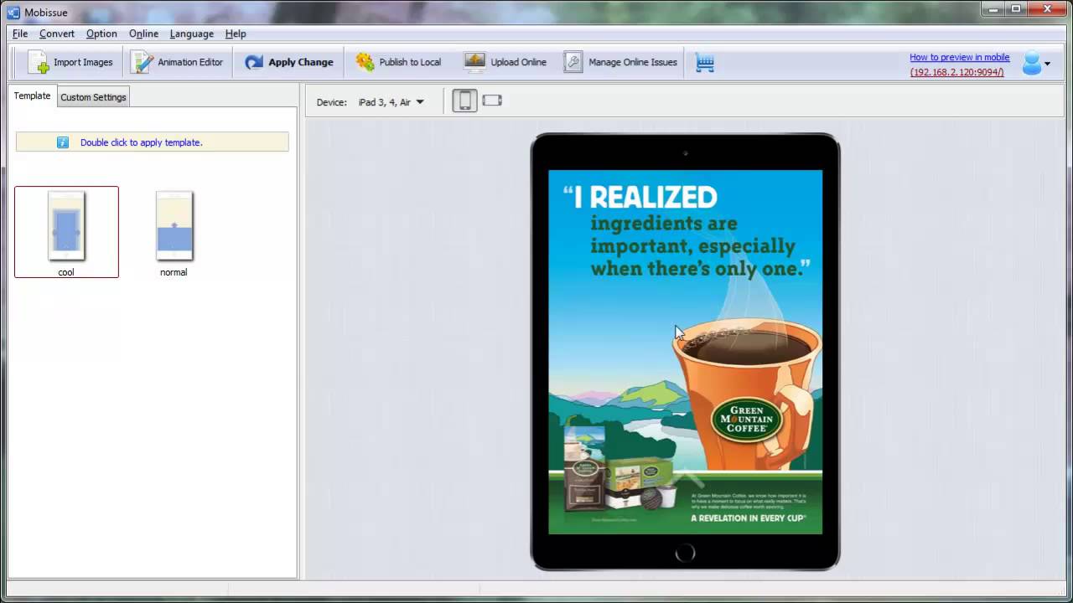Switch preview to landscape orientation

(x=492, y=100)
